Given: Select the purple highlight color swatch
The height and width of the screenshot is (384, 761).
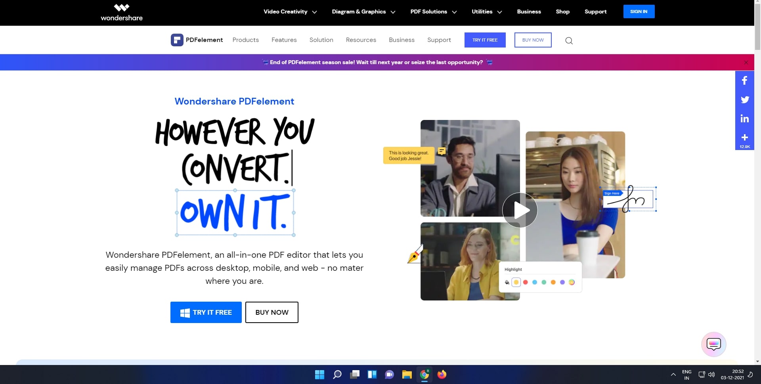Looking at the screenshot, I should click(x=562, y=282).
